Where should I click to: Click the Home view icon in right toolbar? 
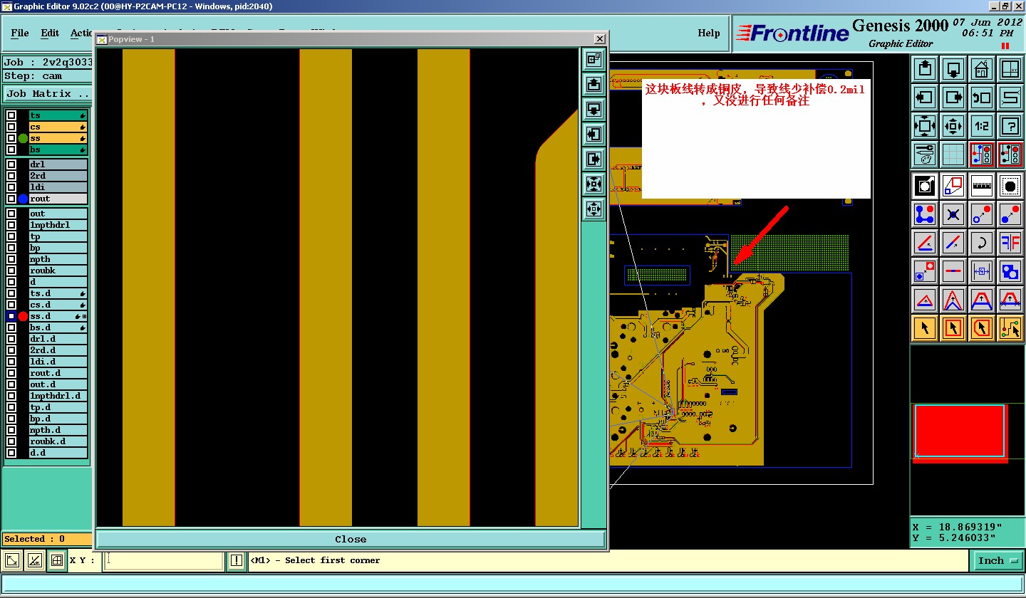[x=982, y=69]
